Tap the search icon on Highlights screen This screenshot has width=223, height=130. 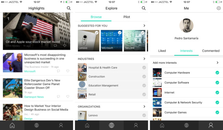click(x=69, y=8)
